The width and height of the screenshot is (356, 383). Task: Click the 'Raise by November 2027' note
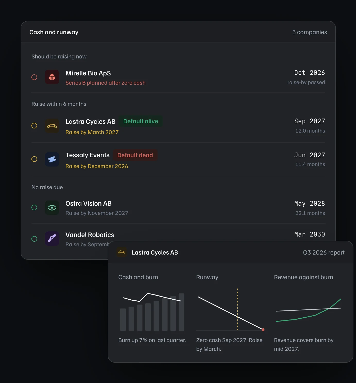97,213
